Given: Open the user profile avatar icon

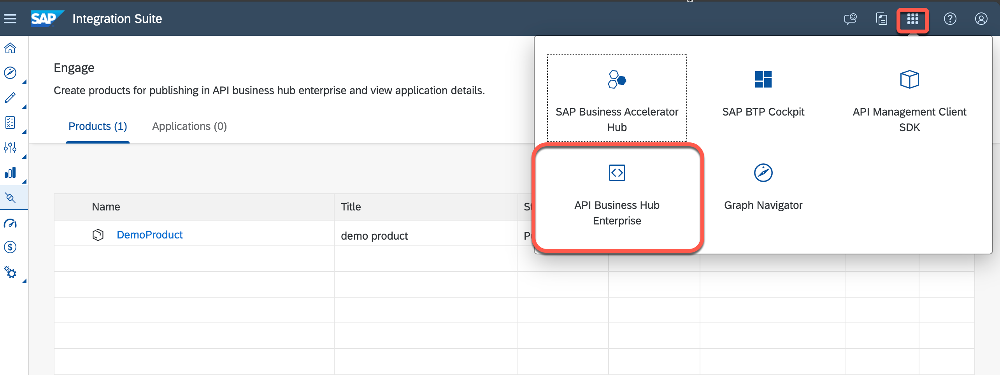Looking at the screenshot, I should pos(981,18).
